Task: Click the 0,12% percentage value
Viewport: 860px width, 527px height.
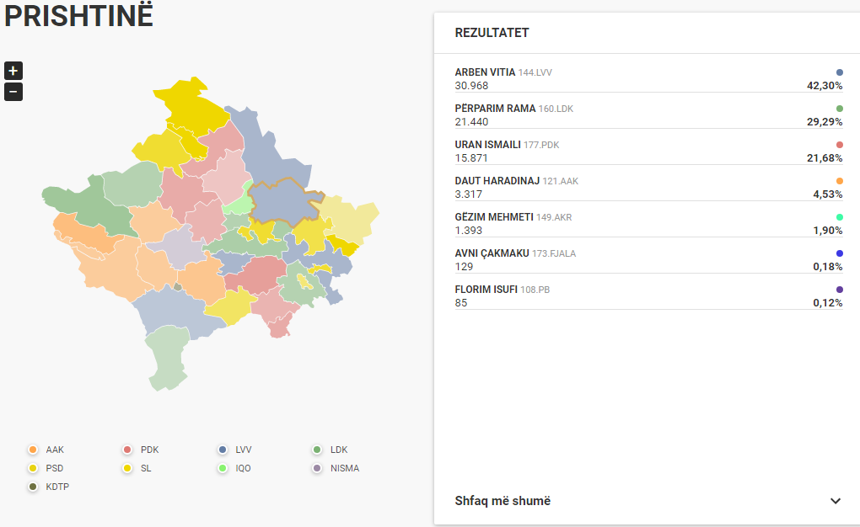Action: [828, 302]
